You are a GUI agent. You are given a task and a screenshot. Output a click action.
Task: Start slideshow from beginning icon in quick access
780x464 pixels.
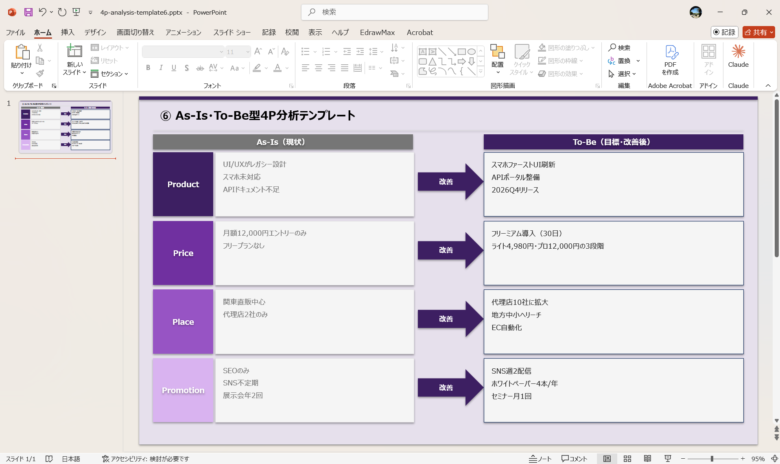(76, 12)
